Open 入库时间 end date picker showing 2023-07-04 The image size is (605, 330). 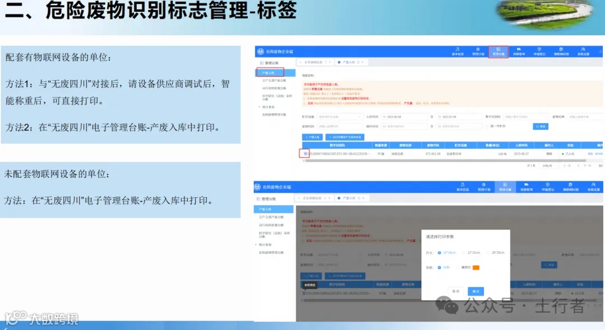click(459, 117)
